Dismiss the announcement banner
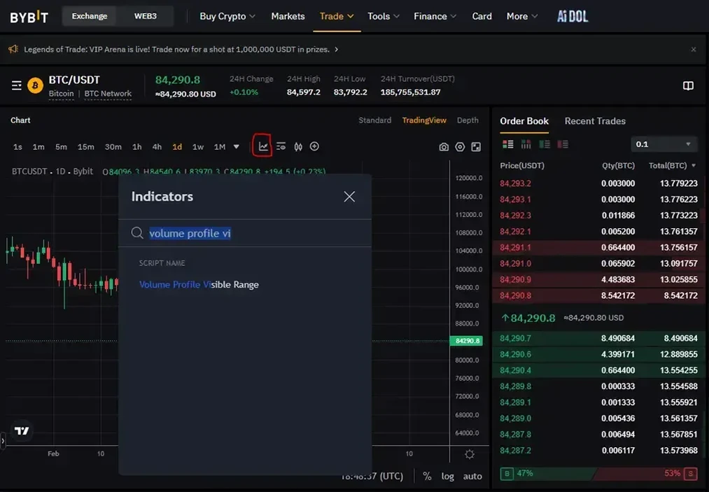 [x=693, y=49]
